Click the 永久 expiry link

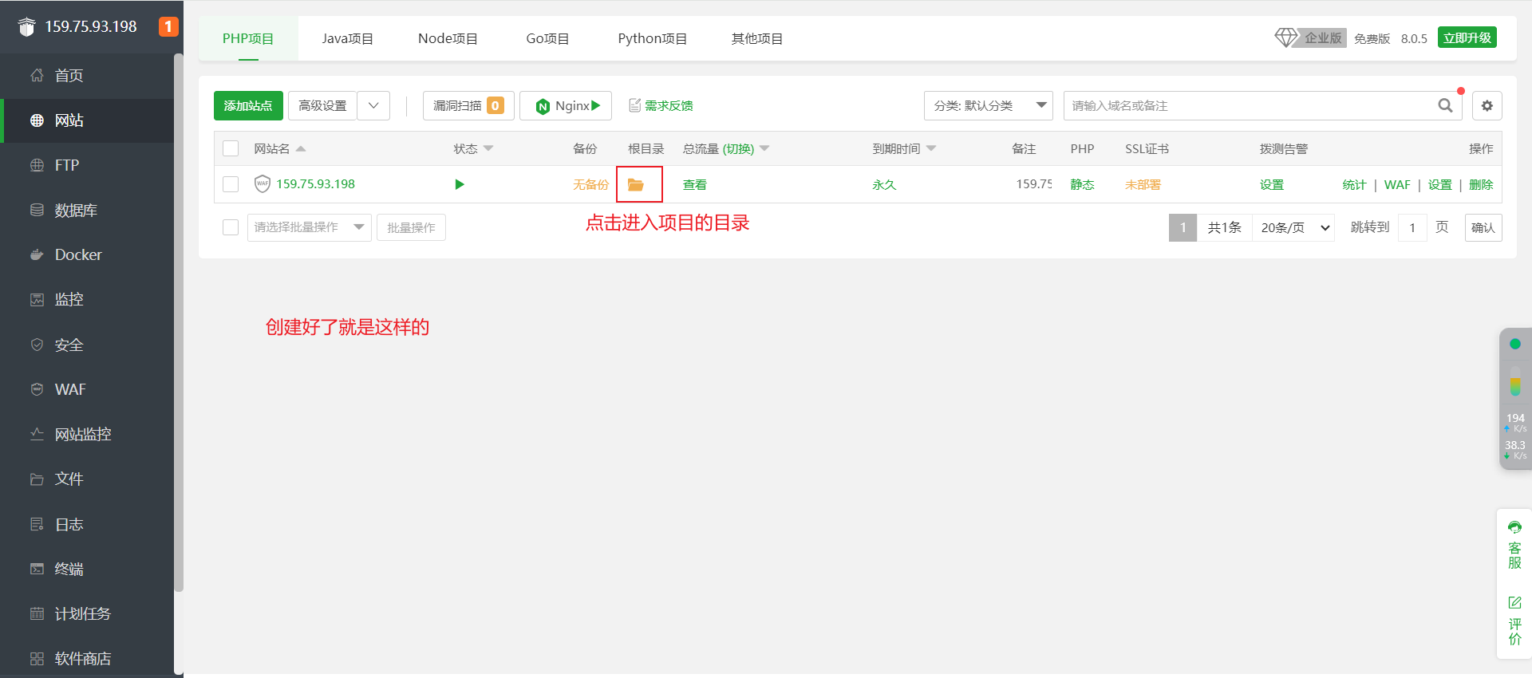[884, 184]
